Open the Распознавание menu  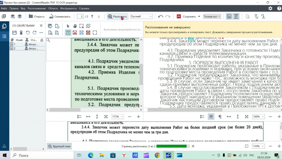(37, 9)
